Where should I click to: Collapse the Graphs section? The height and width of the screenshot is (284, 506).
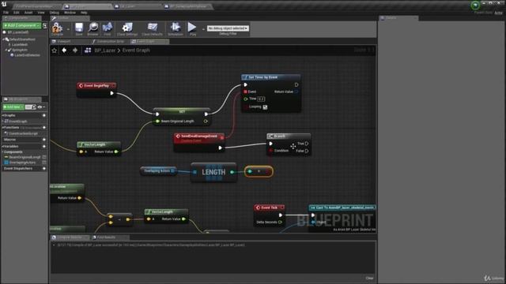pos(3,115)
